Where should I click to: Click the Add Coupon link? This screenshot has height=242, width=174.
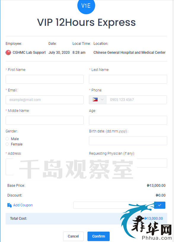click(x=23, y=205)
